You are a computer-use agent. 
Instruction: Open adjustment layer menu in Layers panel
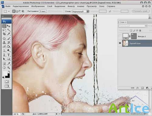(x=147, y=88)
